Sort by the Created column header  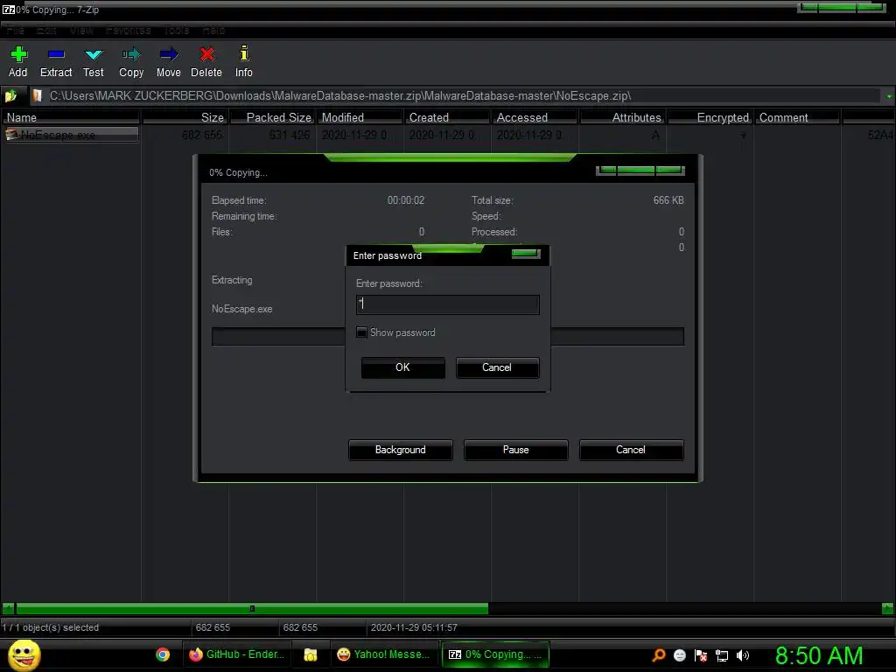pos(447,117)
